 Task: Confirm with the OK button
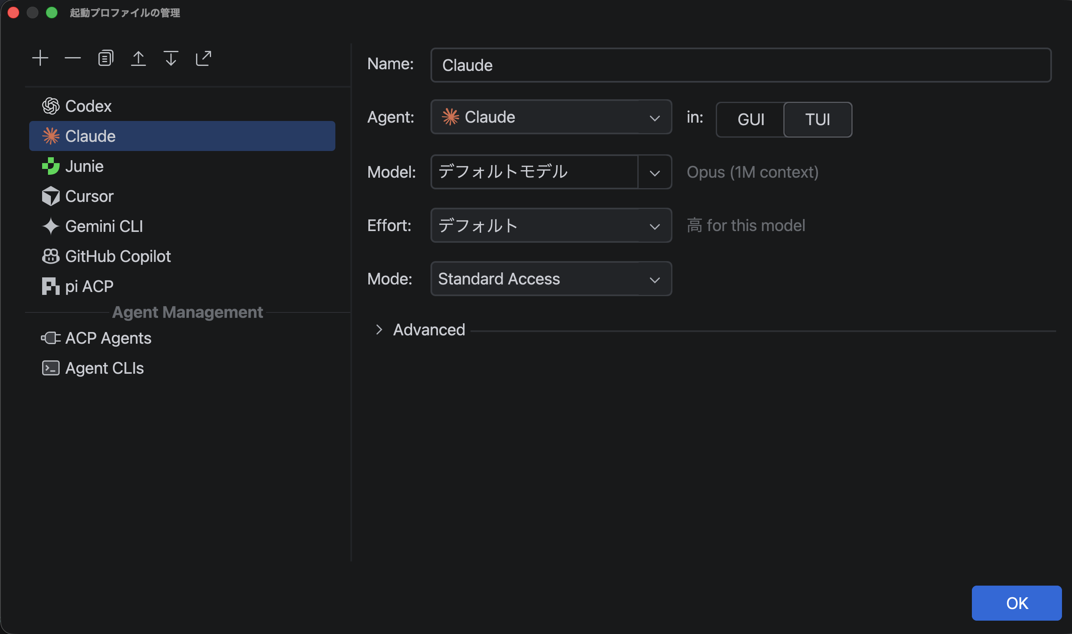click(1017, 603)
